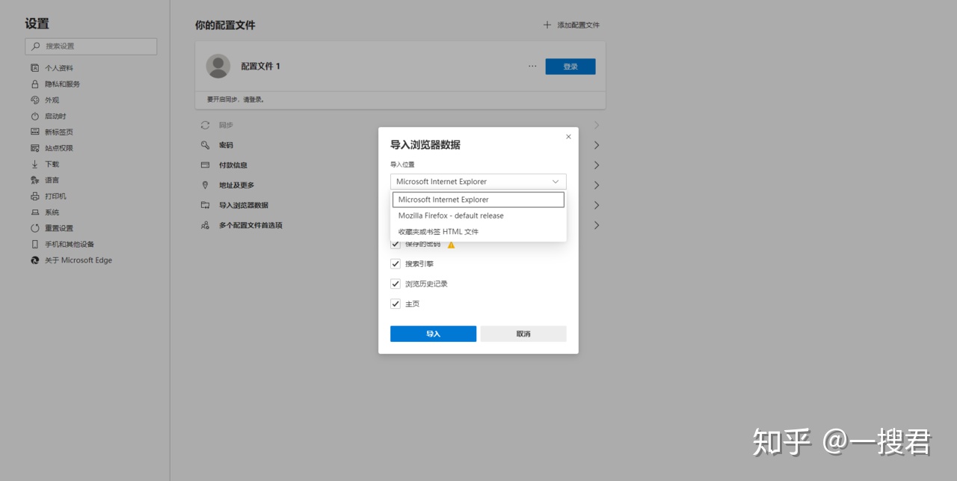Click the profile avatar for 配置文件 1
Image resolution: width=957 pixels, height=481 pixels.
[x=218, y=66]
